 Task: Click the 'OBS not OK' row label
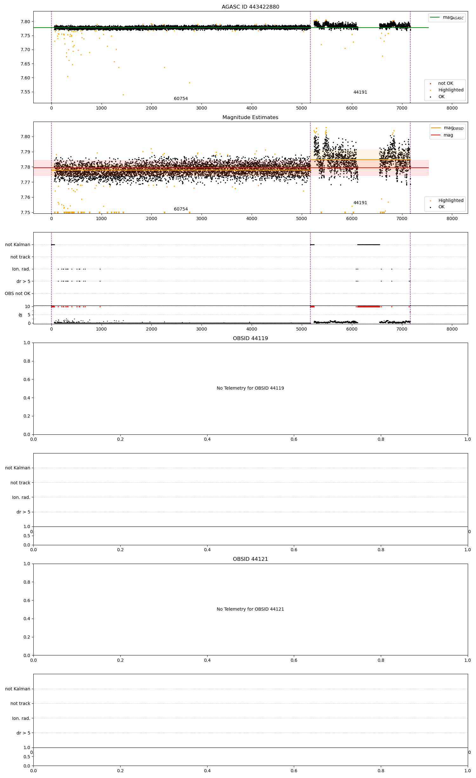(x=17, y=294)
